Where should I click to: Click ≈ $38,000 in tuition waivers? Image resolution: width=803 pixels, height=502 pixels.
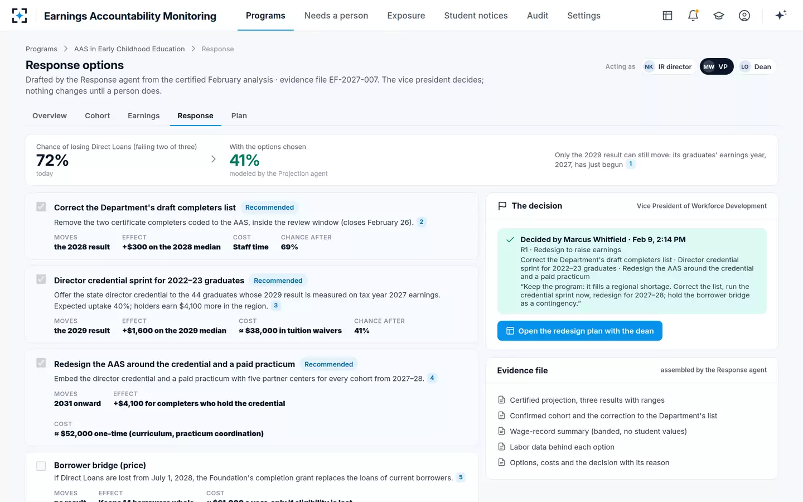[x=290, y=331]
